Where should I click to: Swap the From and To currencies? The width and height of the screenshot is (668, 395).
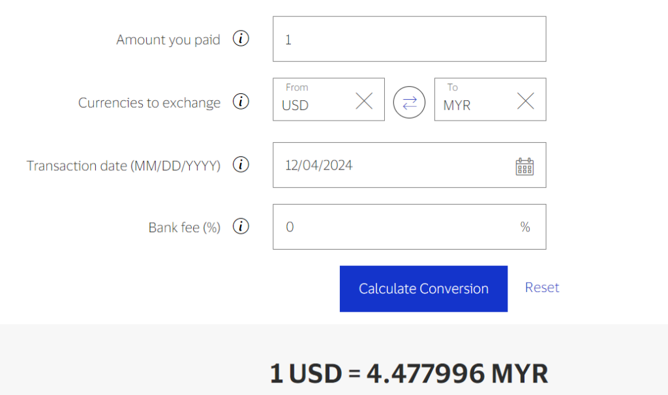(x=409, y=102)
